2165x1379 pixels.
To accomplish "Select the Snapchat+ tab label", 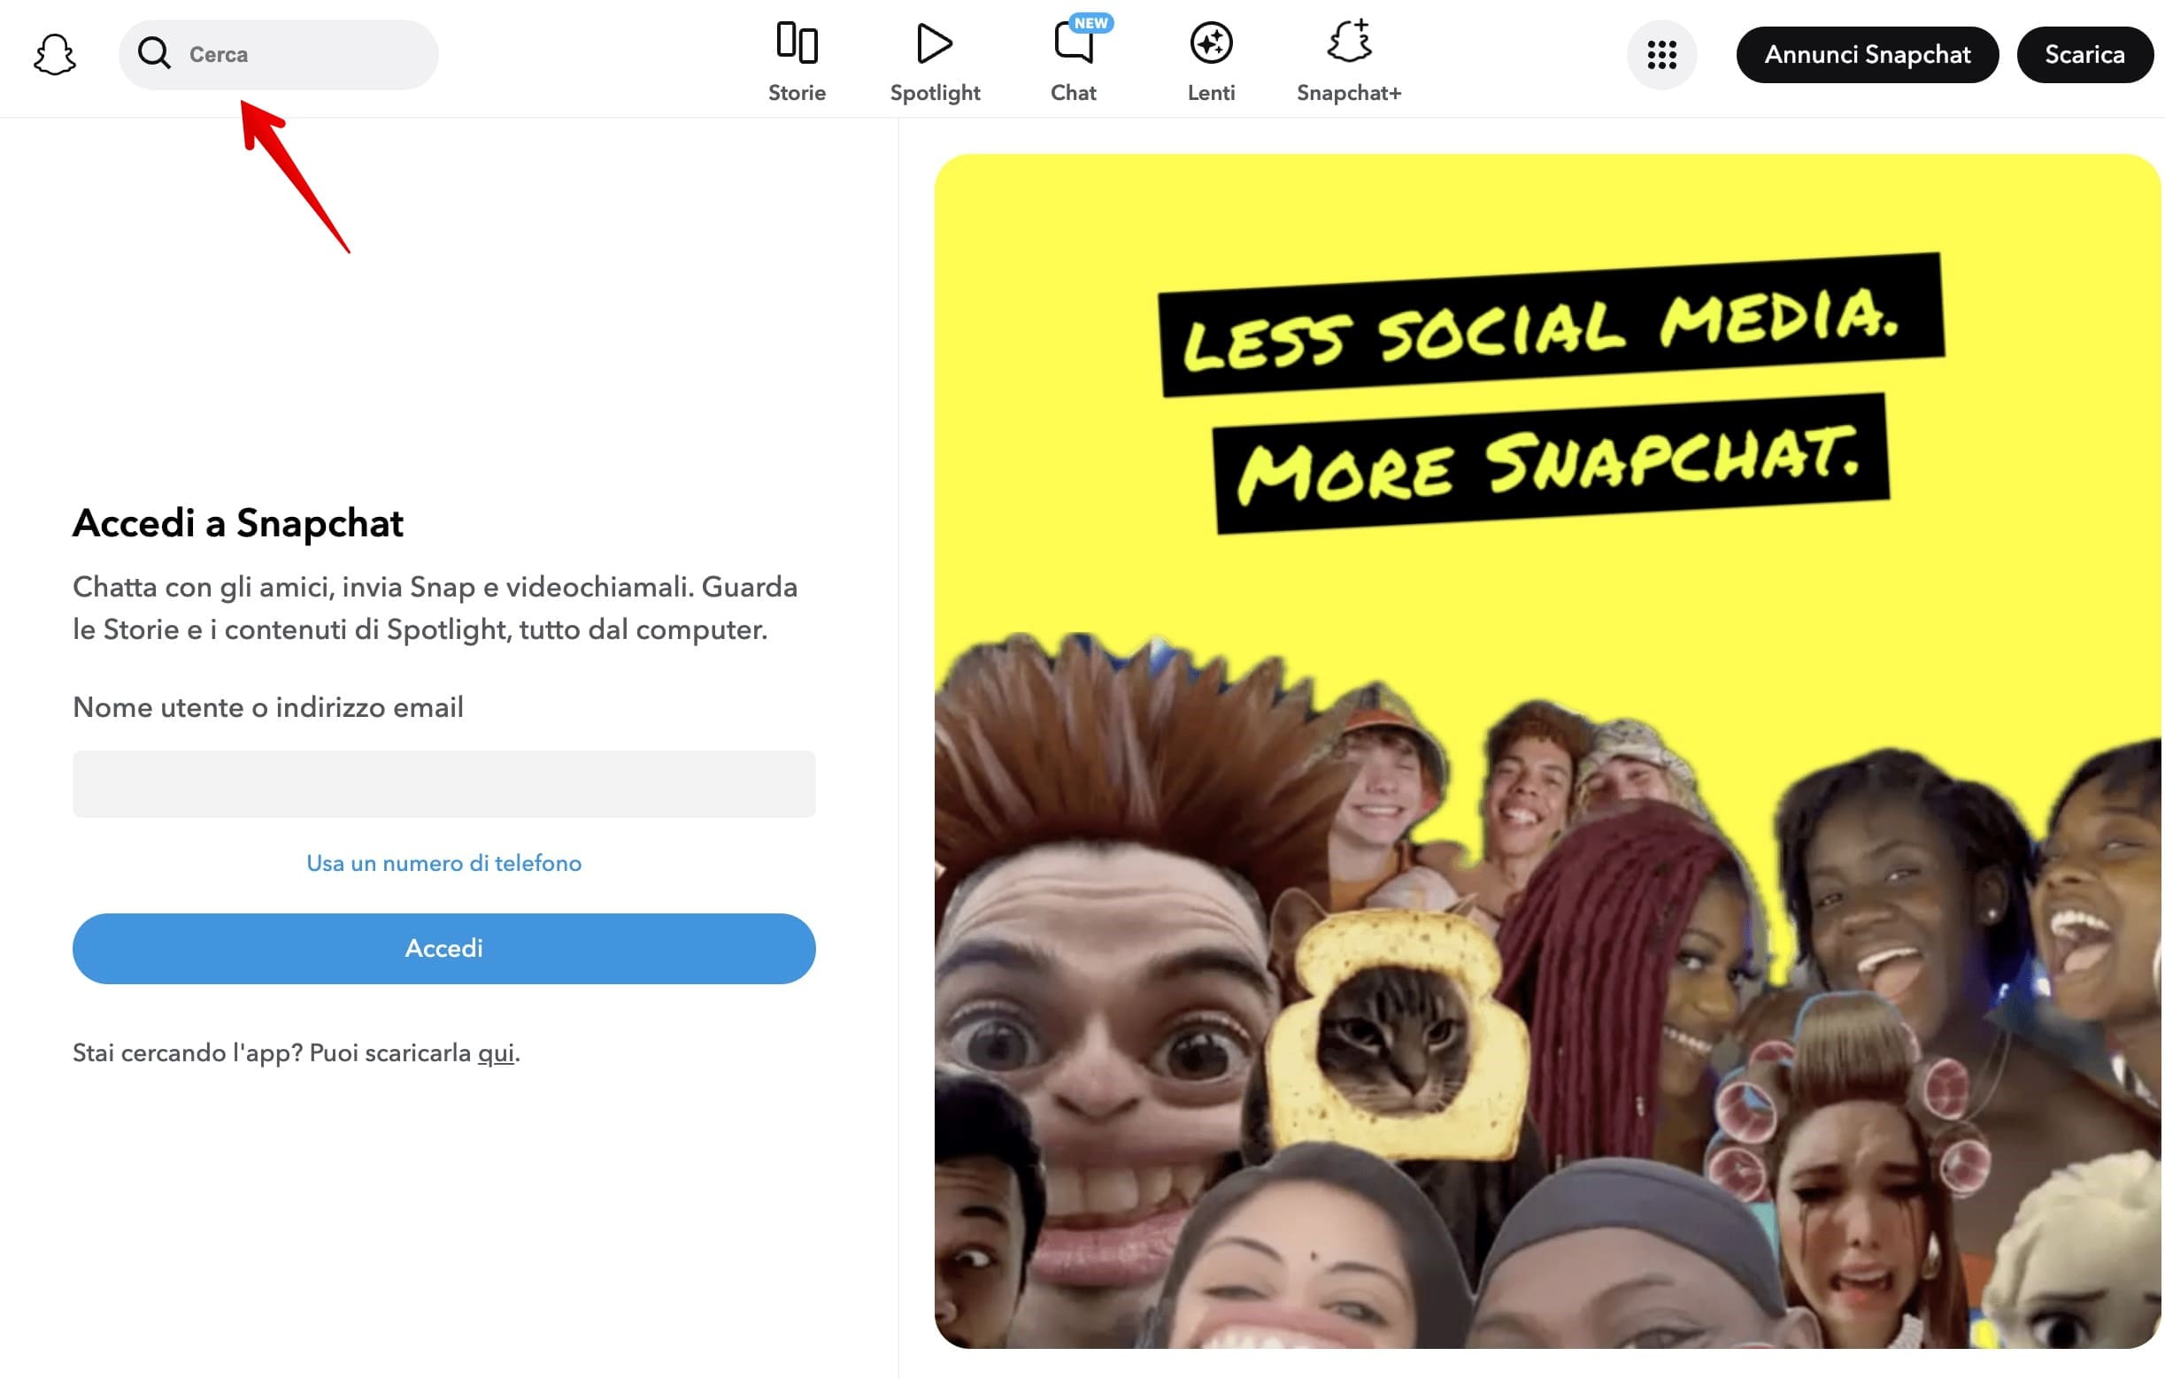I will click(x=1350, y=93).
